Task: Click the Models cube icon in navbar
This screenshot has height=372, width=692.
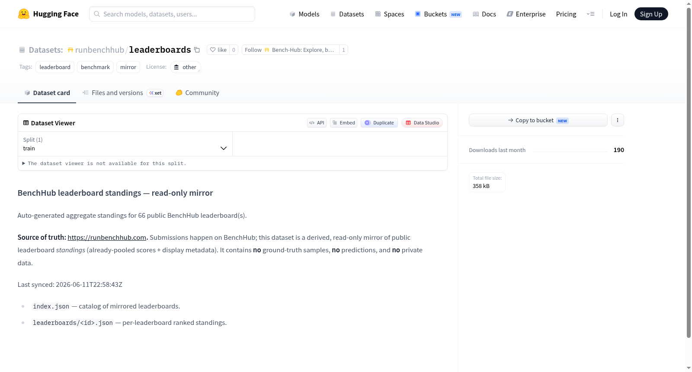Action: (292, 14)
